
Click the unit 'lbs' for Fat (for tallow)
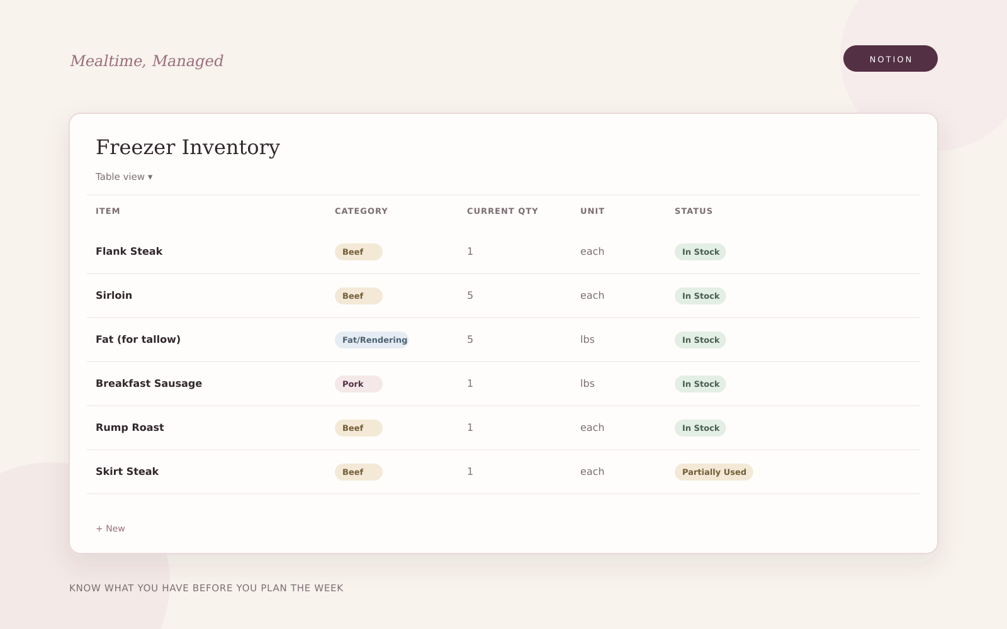(587, 339)
